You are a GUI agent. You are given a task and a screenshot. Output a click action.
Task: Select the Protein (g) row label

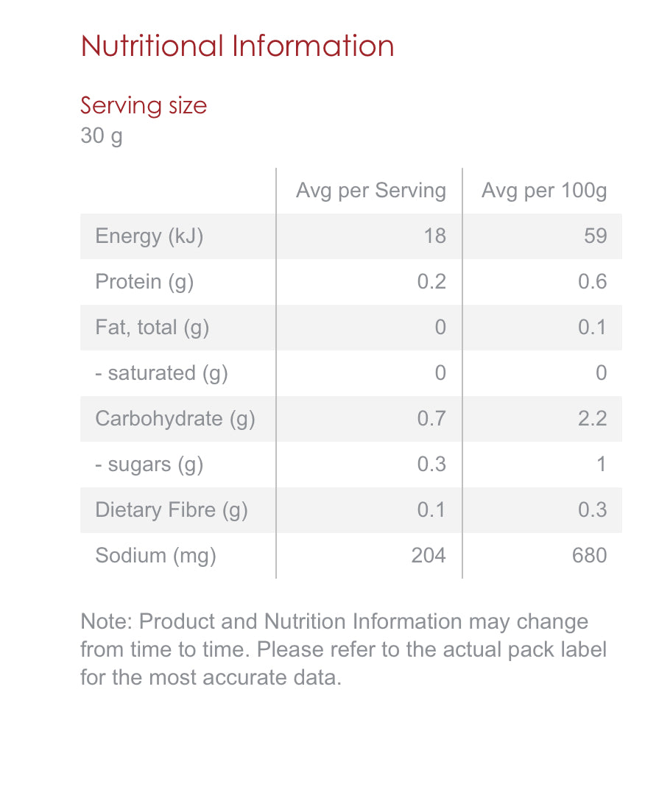tap(144, 282)
